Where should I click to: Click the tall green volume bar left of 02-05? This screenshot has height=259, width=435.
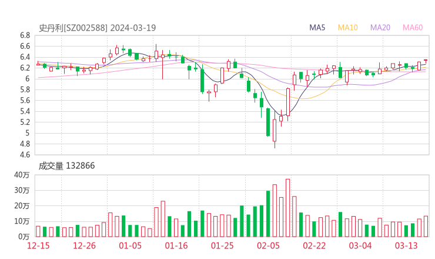(x=268, y=214)
